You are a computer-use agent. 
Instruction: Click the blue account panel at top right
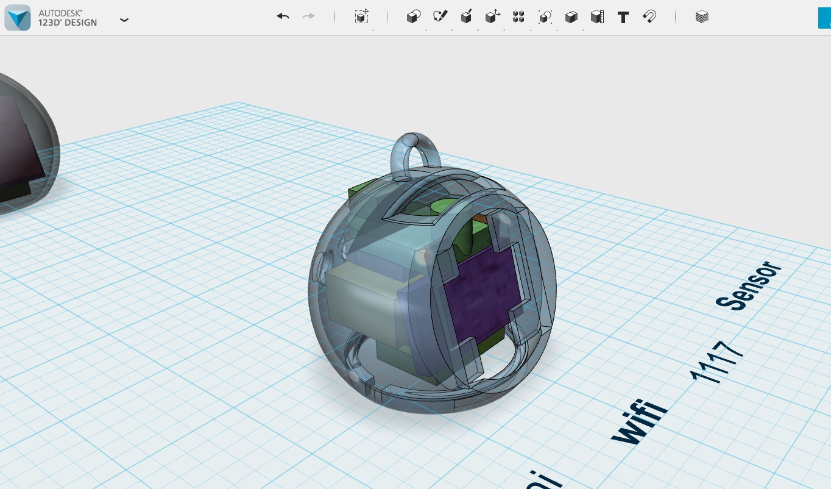pyautogui.click(x=826, y=18)
